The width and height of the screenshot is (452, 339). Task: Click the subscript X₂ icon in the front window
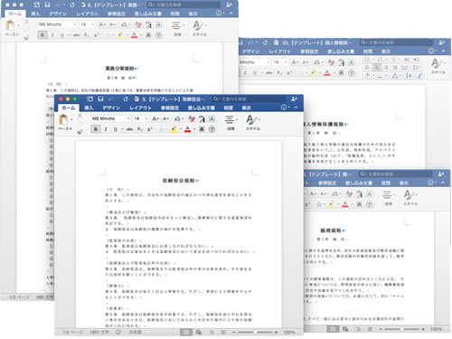(x=140, y=129)
